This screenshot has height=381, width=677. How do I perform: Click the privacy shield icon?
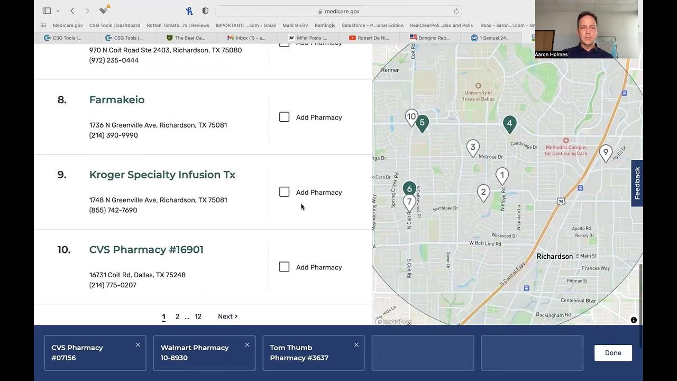click(x=205, y=11)
